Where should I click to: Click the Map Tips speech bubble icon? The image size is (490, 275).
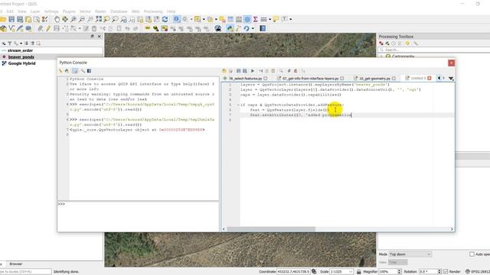click(x=276, y=19)
